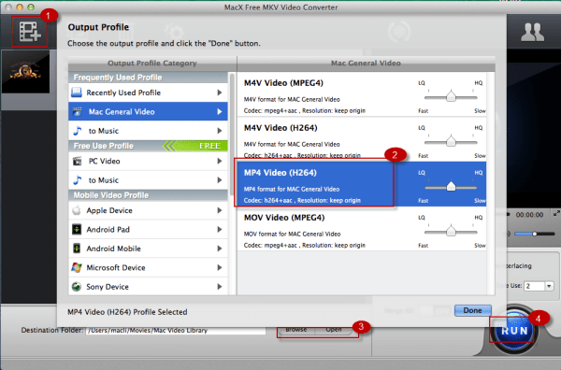Click the Browse button
The height and width of the screenshot is (370, 561).
(296, 331)
